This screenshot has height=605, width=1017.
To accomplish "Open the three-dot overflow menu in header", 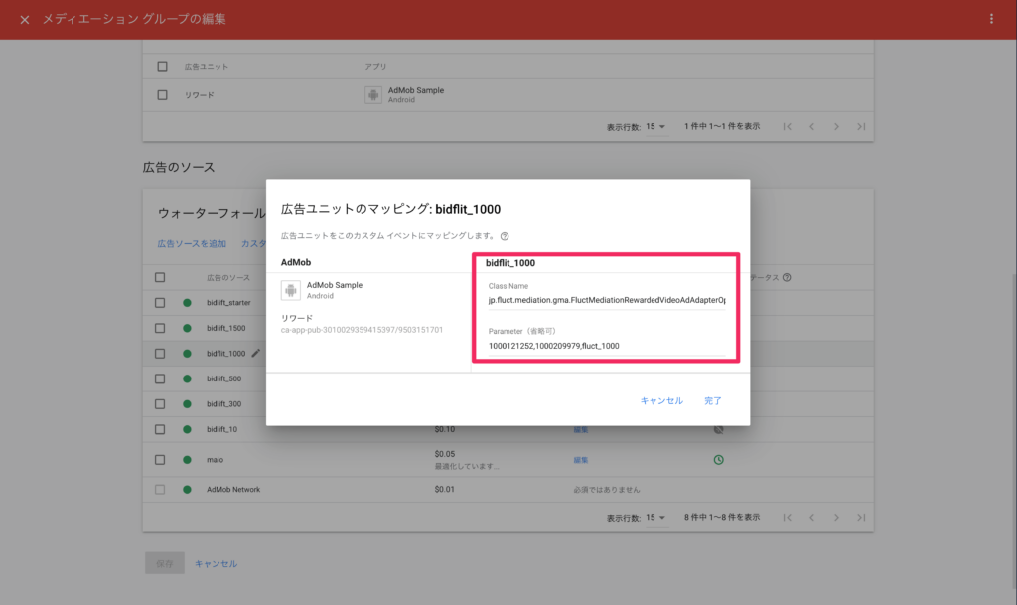I will click(991, 19).
